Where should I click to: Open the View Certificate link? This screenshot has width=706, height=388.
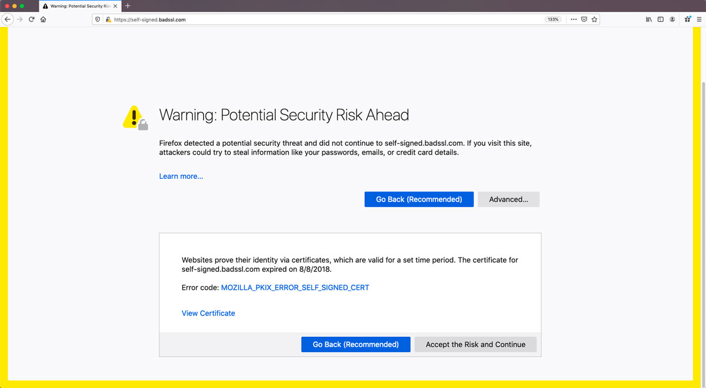point(208,313)
